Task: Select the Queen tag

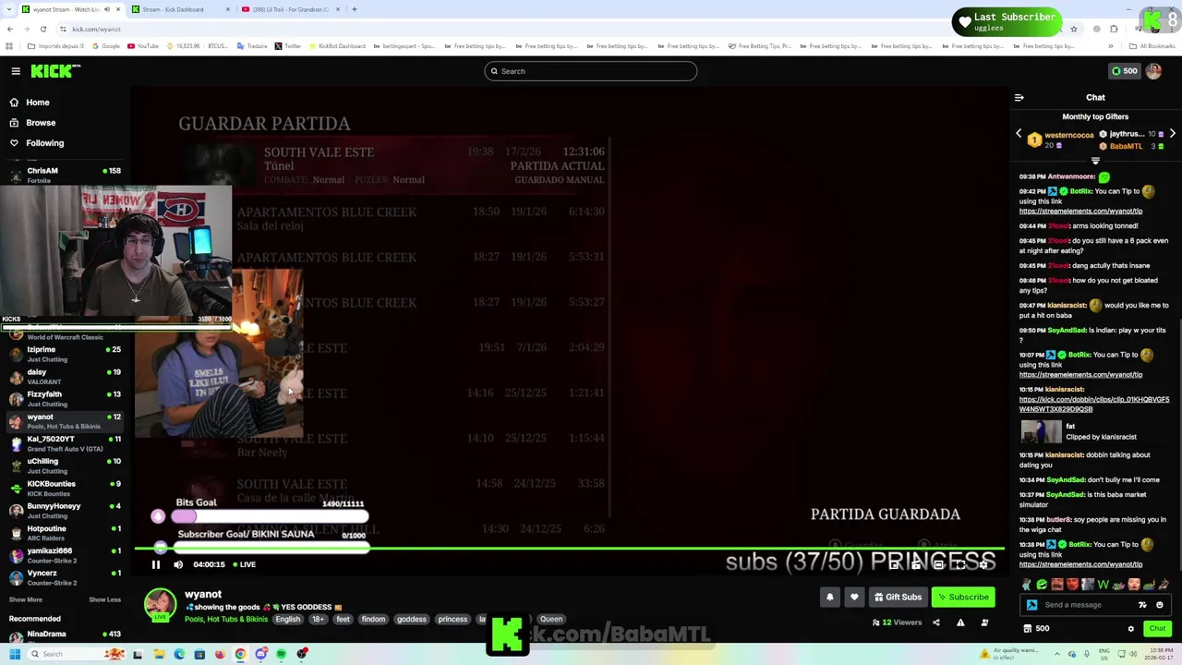Action: click(x=550, y=619)
